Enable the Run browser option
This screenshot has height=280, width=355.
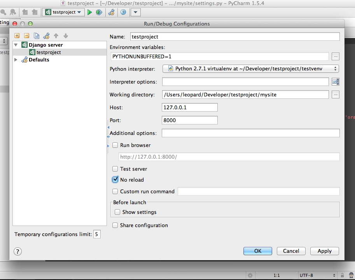115,145
